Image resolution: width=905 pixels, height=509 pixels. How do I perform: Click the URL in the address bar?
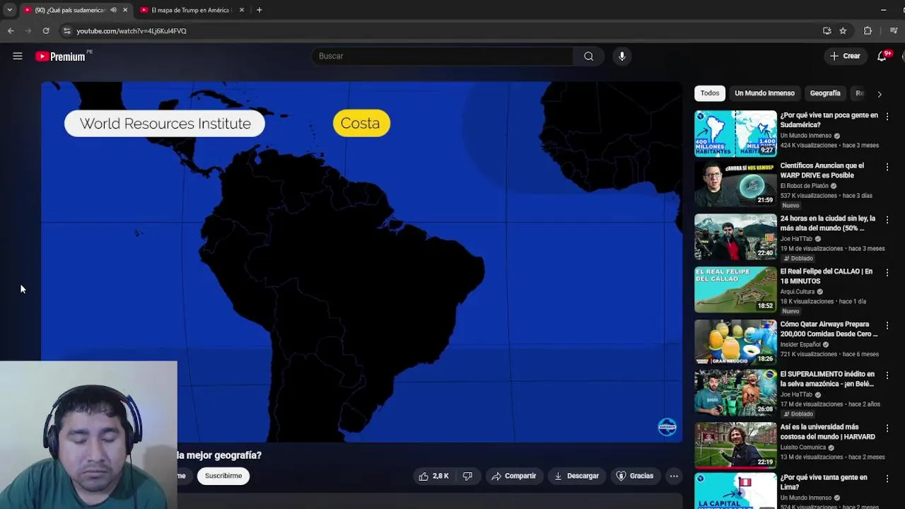[132, 31]
